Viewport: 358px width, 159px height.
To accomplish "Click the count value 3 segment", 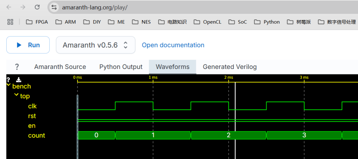I will (304, 135).
